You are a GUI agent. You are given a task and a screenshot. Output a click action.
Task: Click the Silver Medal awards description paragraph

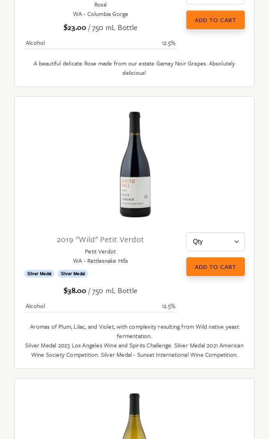pyautogui.click(x=134, y=350)
